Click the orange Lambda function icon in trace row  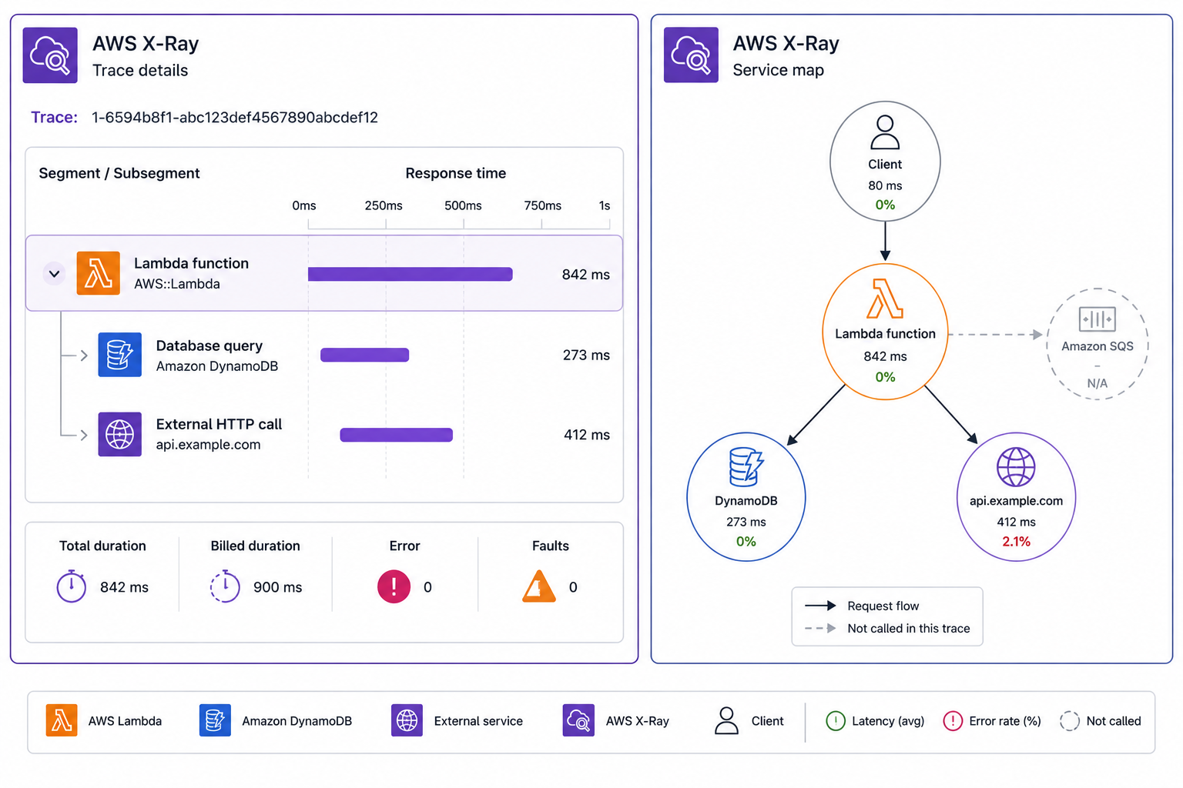click(x=99, y=273)
